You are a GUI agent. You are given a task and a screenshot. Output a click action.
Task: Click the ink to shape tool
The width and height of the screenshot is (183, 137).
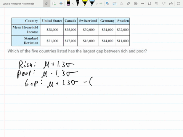(114, 3)
